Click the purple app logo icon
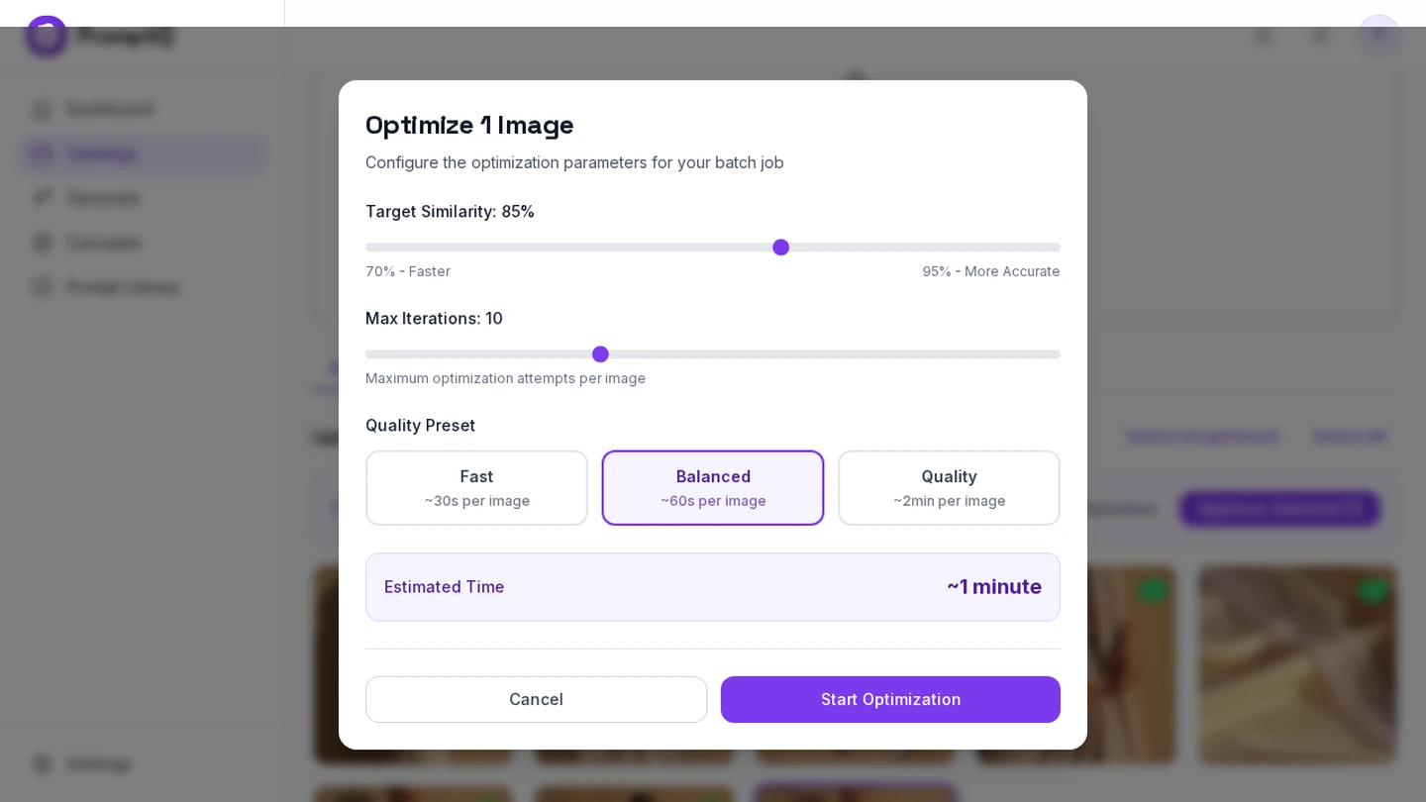Viewport: 1426px width, 802px height. click(47, 36)
